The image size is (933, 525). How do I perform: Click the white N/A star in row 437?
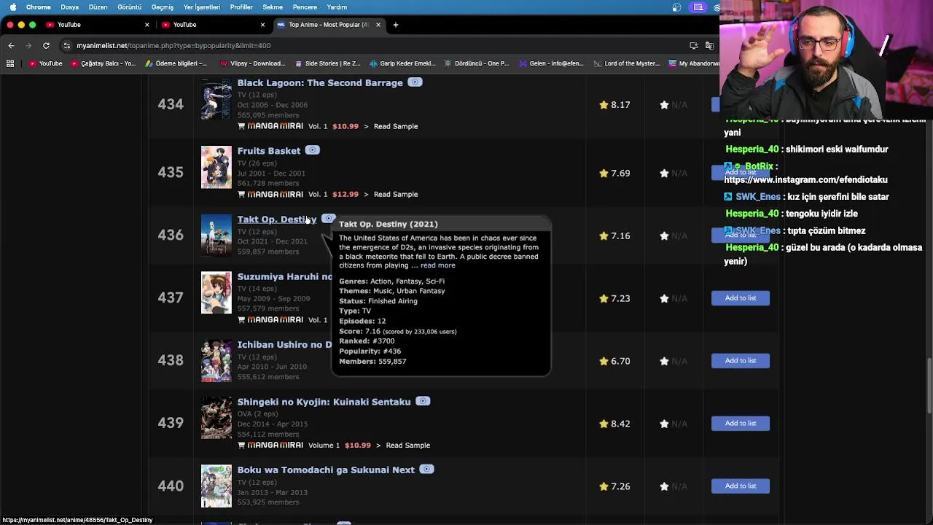(x=664, y=299)
